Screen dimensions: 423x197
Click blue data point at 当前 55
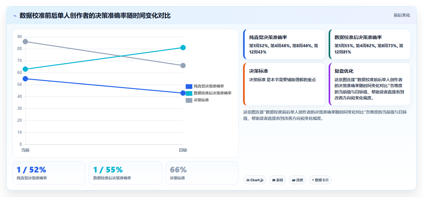[25, 79]
